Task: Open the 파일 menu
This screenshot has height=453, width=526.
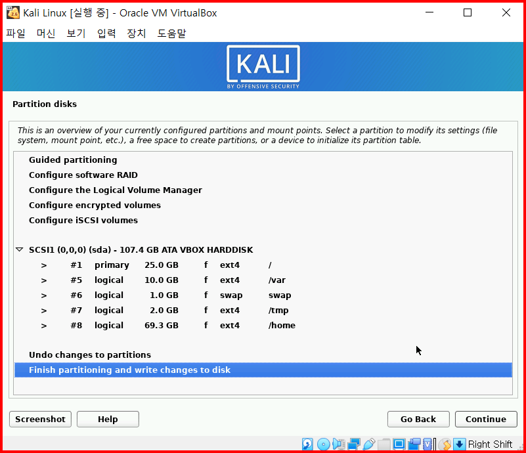Action: tap(15, 33)
